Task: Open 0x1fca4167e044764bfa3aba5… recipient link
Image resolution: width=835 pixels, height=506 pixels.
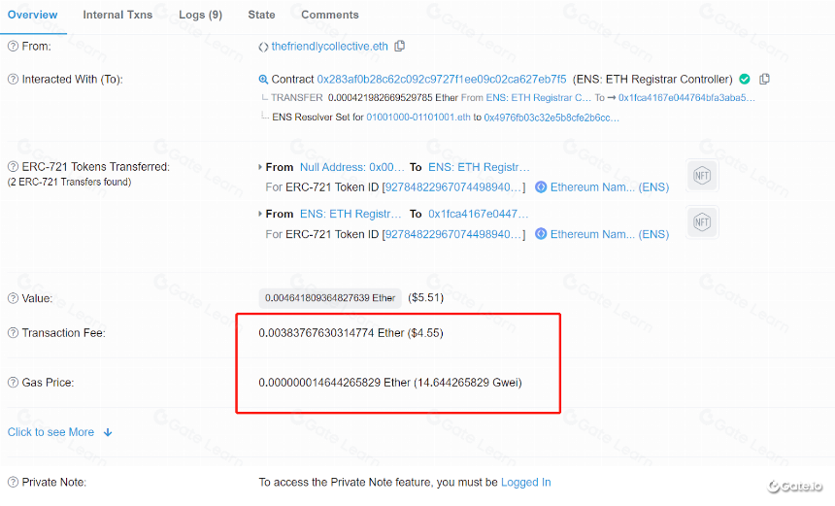Action: coord(686,98)
